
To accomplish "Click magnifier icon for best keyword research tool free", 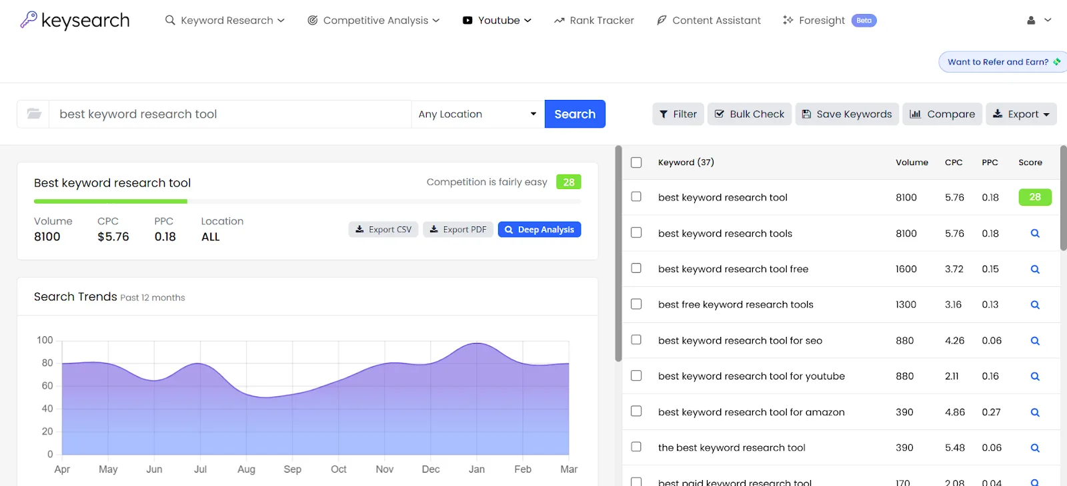I will point(1035,270).
